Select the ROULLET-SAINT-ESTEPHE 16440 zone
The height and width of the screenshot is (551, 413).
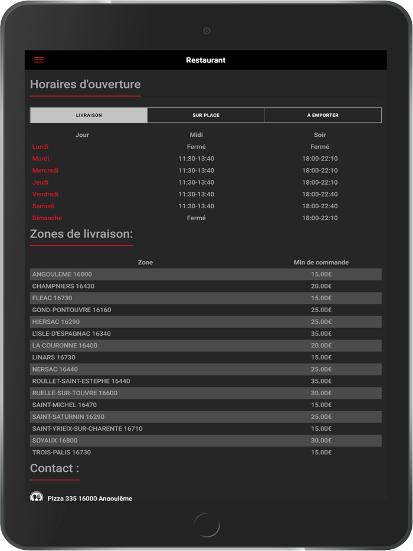206,381
